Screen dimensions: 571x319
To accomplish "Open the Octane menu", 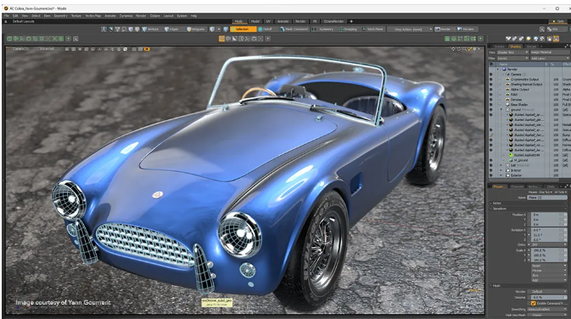I will 154,16.
